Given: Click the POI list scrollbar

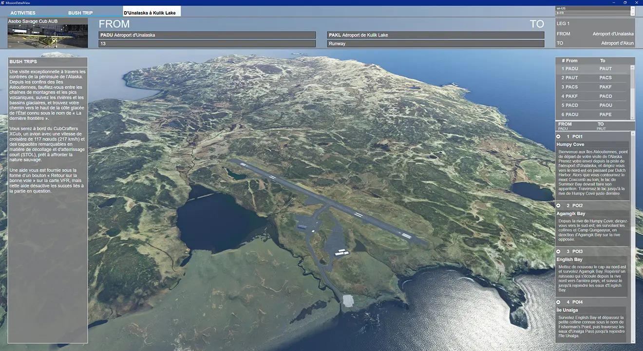Looking at the screenshot, I should pos(633,238).
